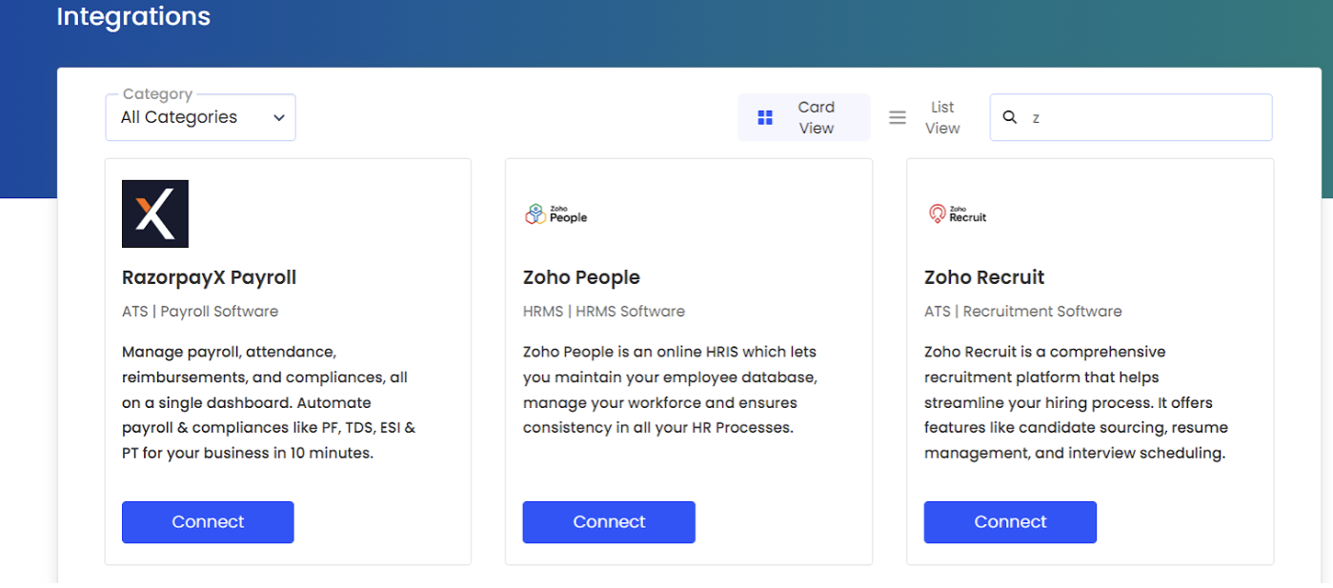Viewport: 1333px width, 588px height.
Task: Click the RazorpayX Payroll logo icon
Action: pyautogui.click(x=155, y=213)
